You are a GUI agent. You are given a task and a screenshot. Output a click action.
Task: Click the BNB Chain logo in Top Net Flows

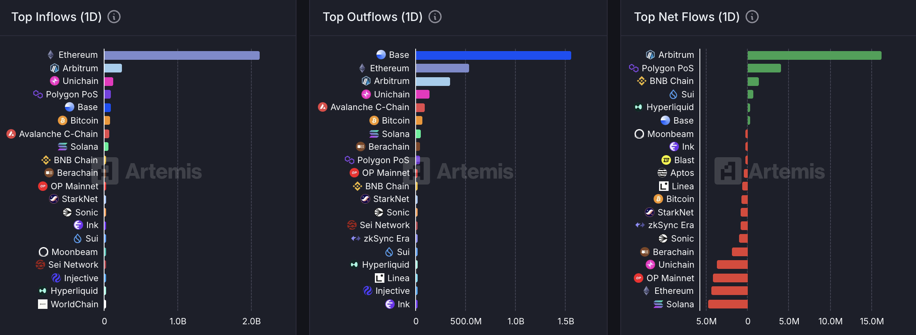642,81
